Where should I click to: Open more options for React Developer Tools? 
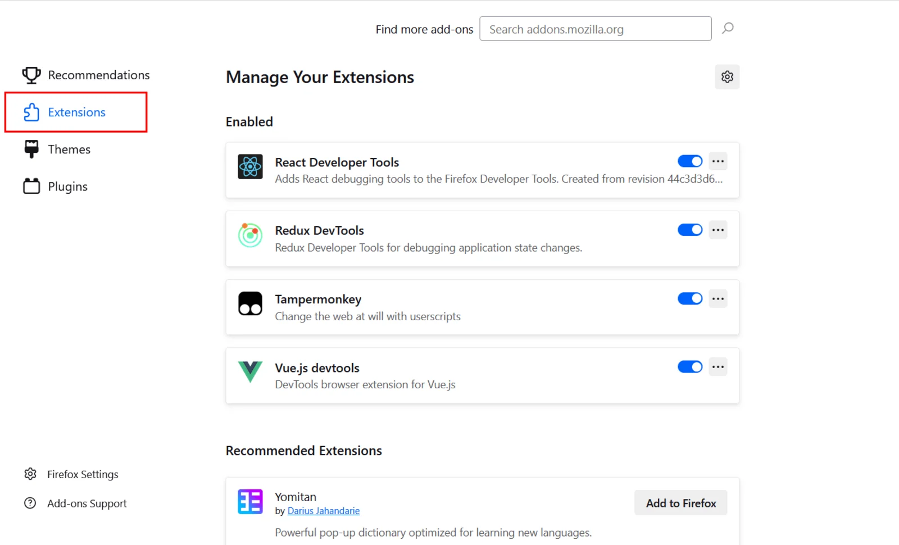coord(718,161)
